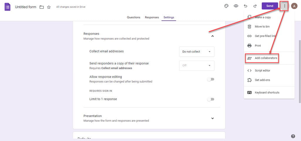Open the help question mark icon
This screenshot has width=301, height=141.
click(x=293, y=136)
